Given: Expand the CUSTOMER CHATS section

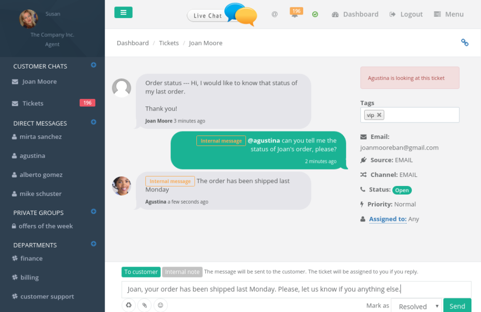Looking at the screenshot, I should 93,64.
